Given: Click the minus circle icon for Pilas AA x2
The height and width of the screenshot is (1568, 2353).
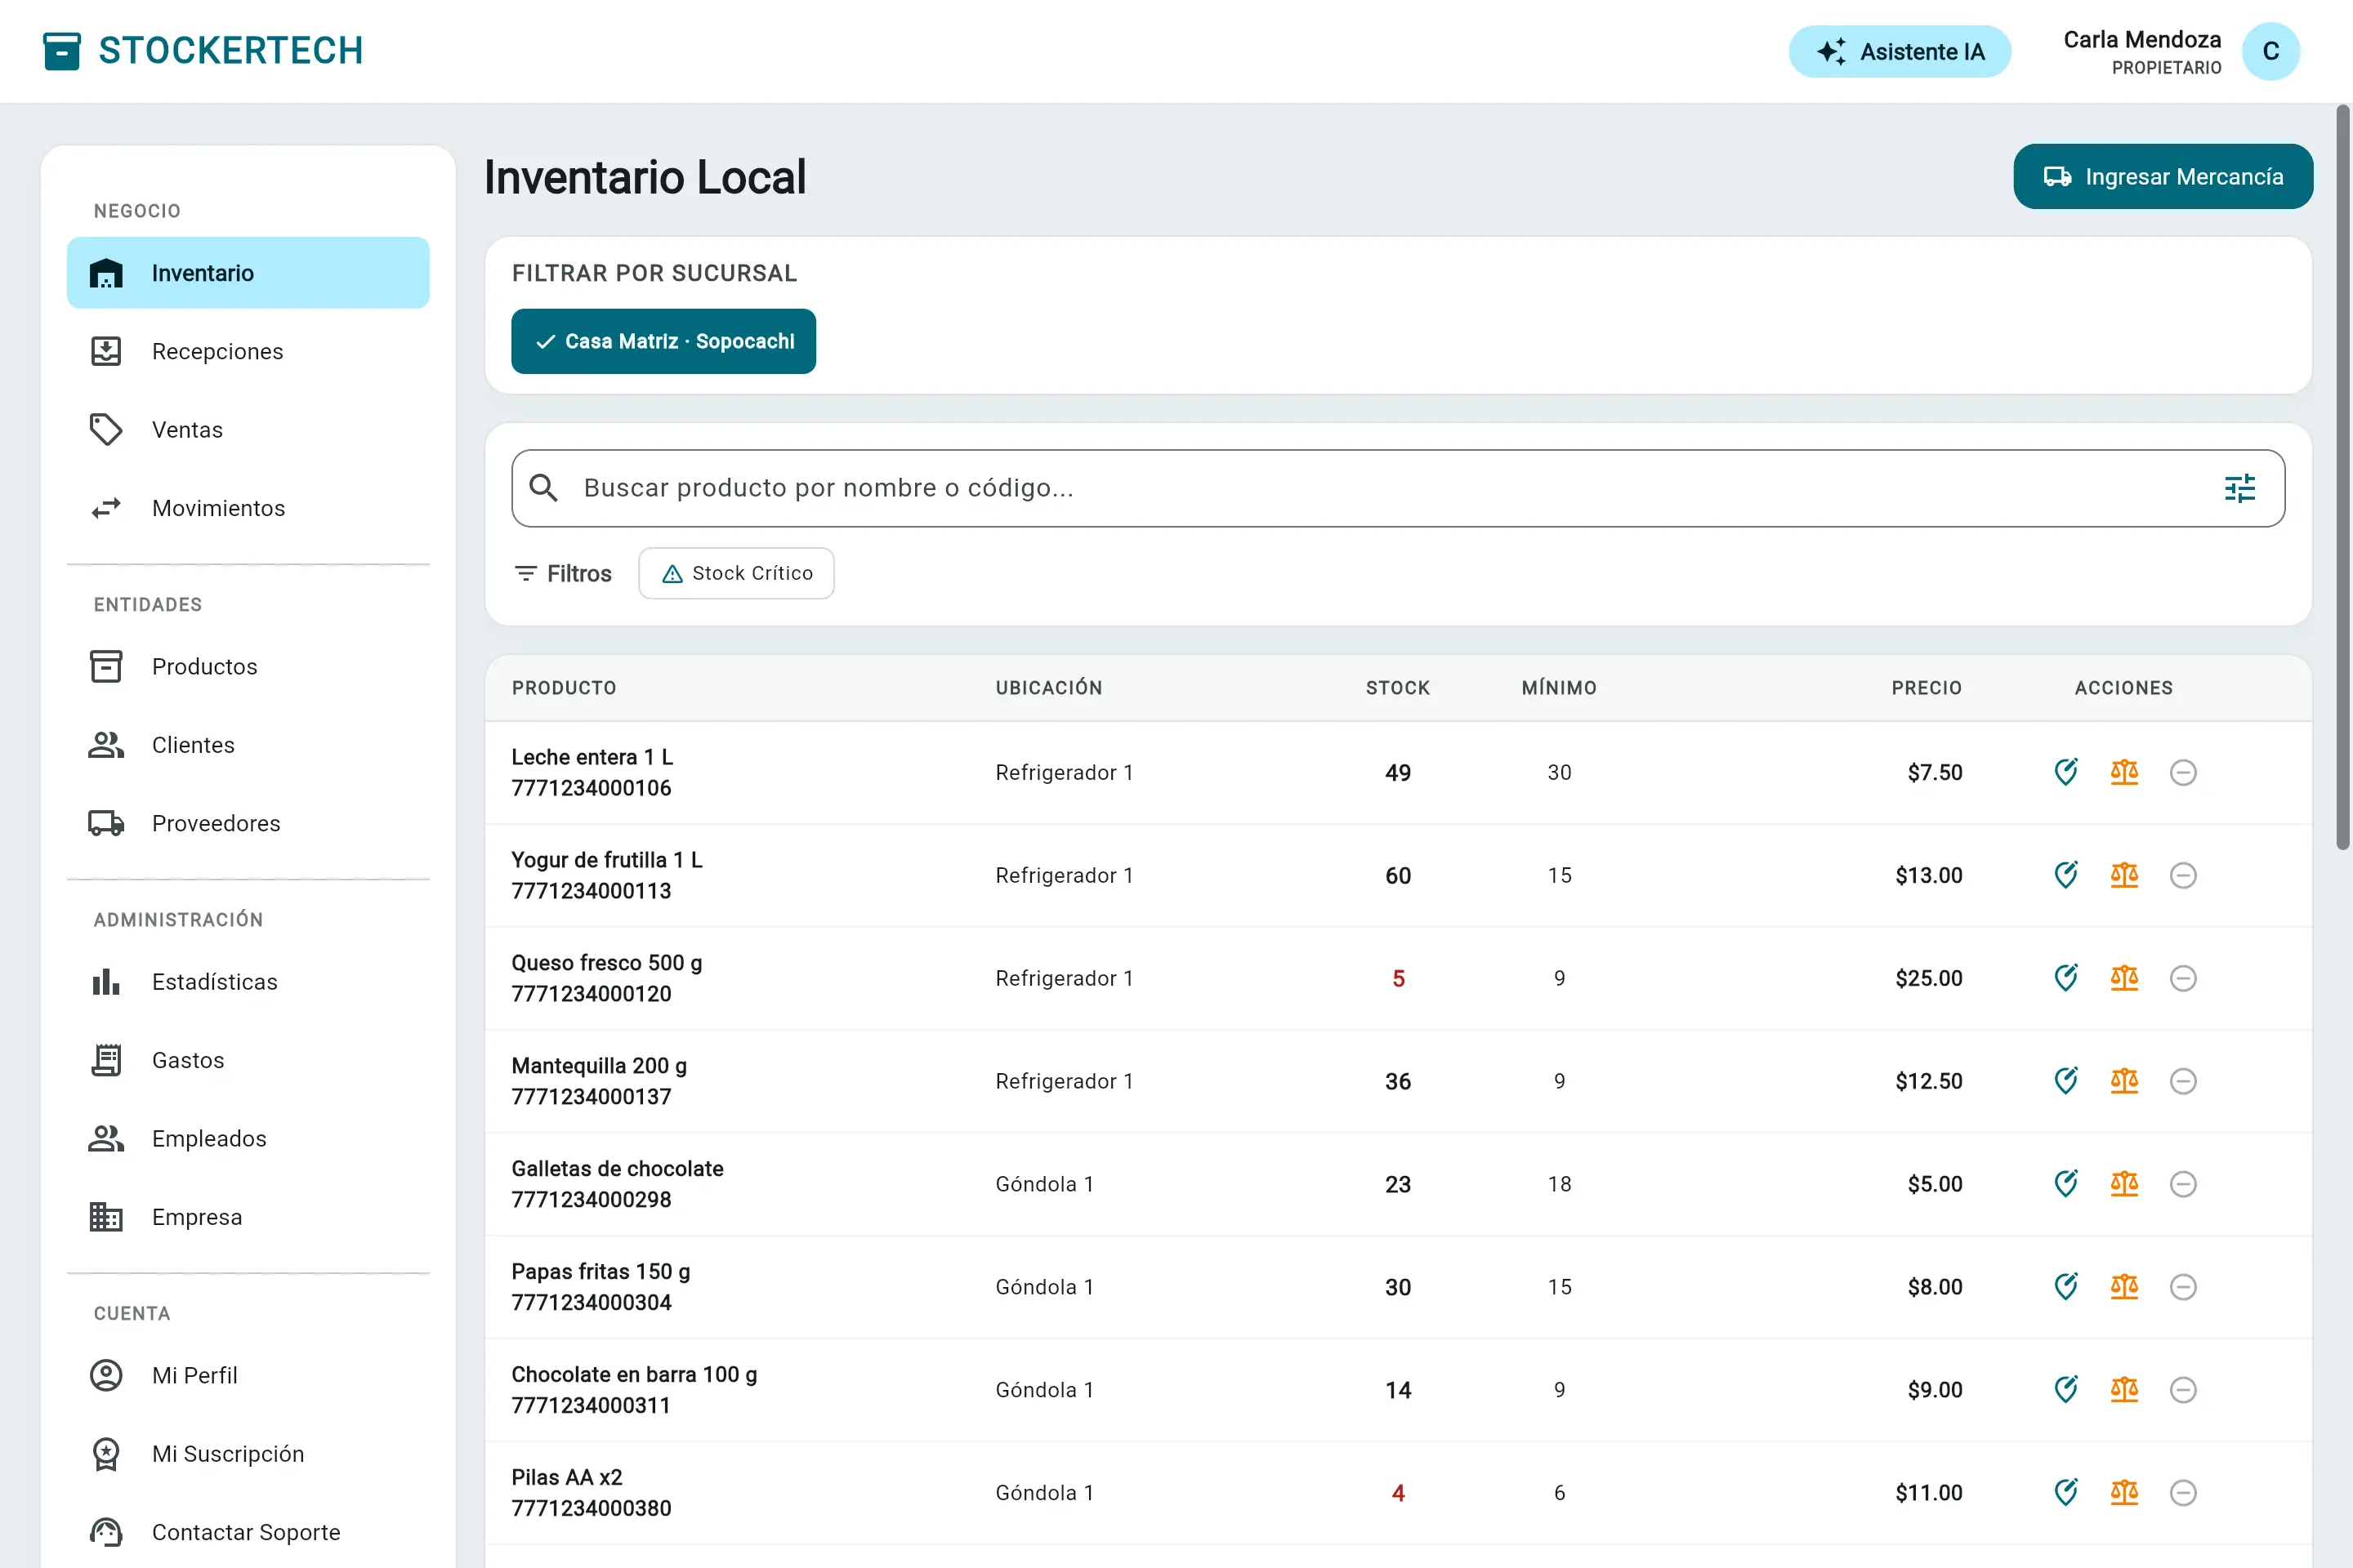Looking at the screenshot, I should pyautogui.click(x=2183, y=1493).
